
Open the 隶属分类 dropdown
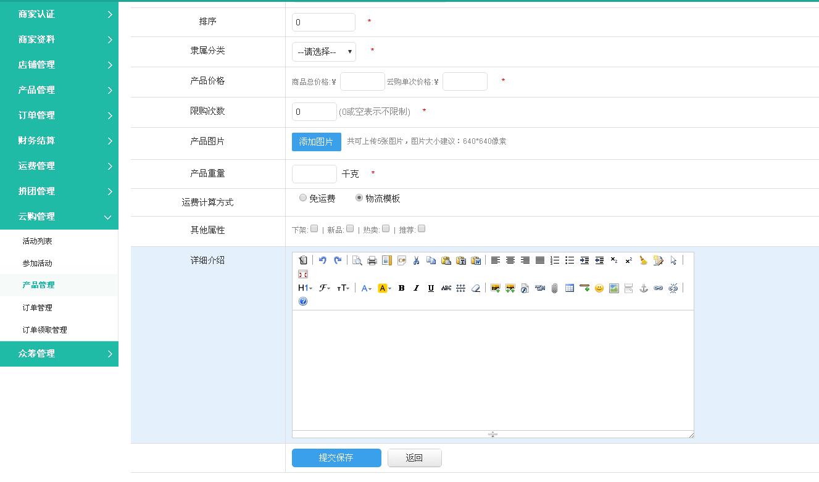(324, 52)
